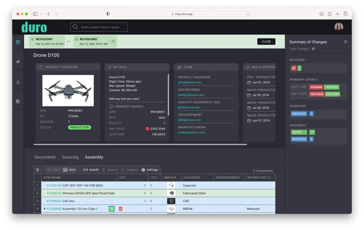Go back with Safari back arrow

click(x=49, y=14)
